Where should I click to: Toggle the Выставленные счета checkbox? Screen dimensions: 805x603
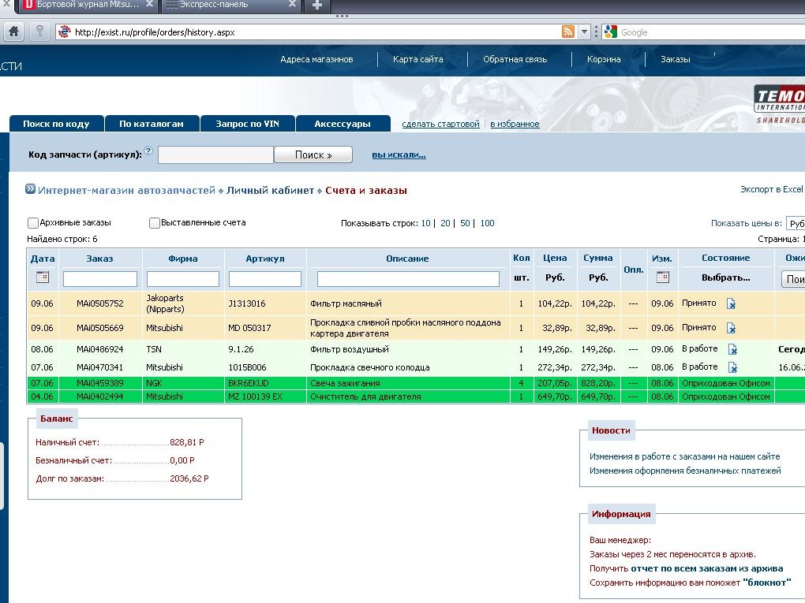[x=154, y=222]
